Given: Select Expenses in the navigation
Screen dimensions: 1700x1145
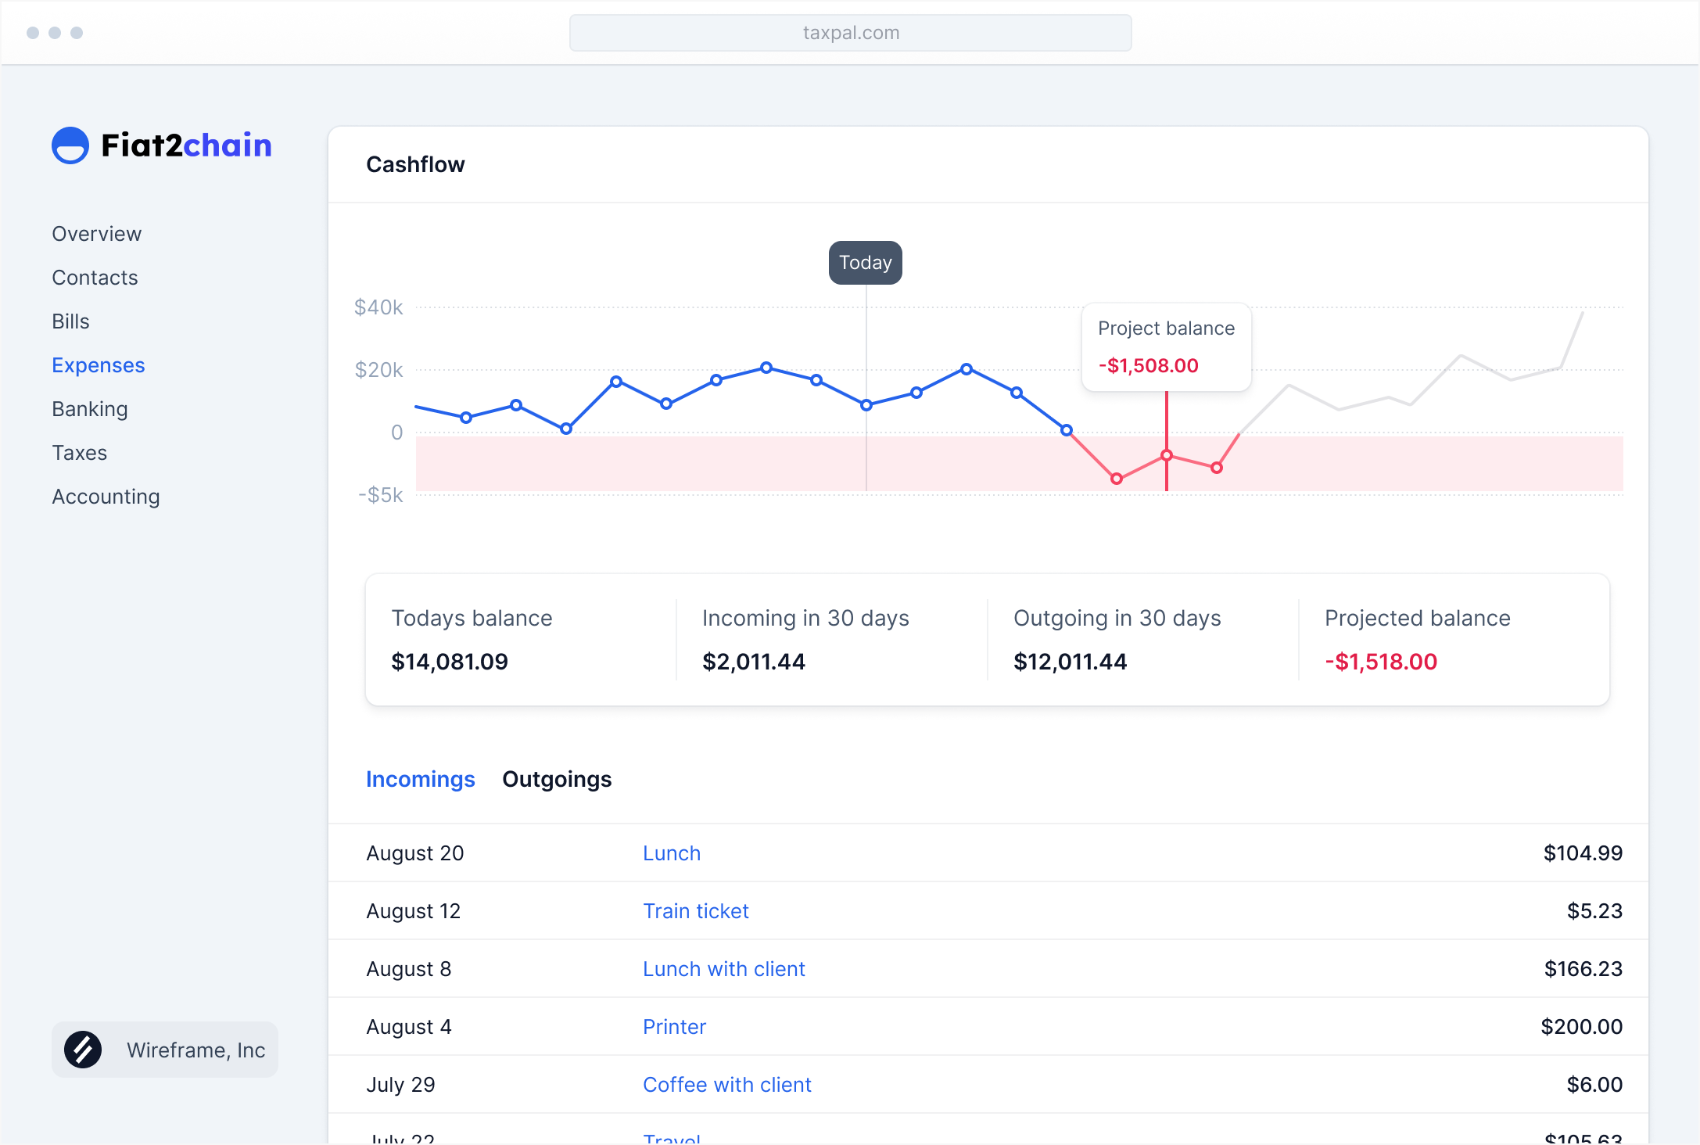Looking at the screenshot, I should tap(98, 365).
